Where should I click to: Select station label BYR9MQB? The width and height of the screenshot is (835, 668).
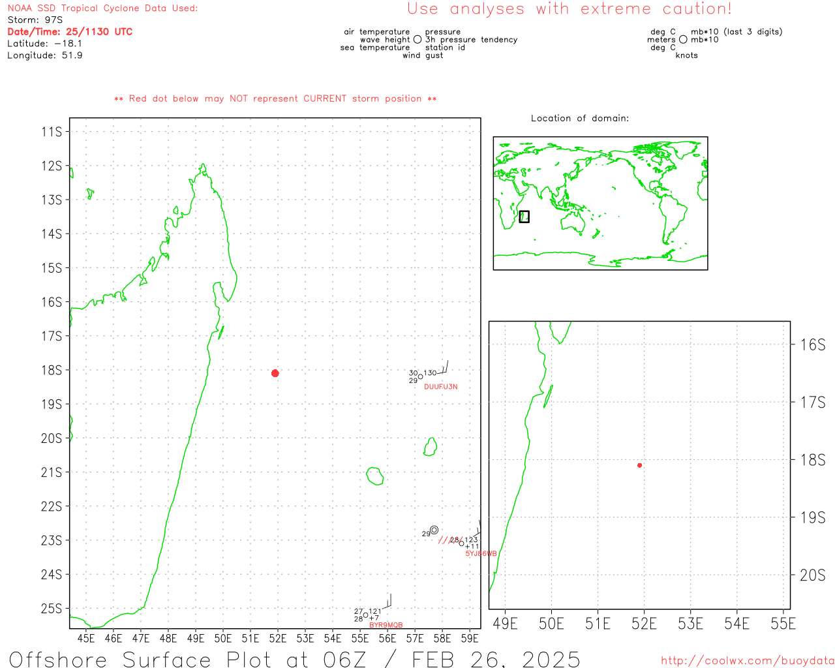tap(386, 625)
